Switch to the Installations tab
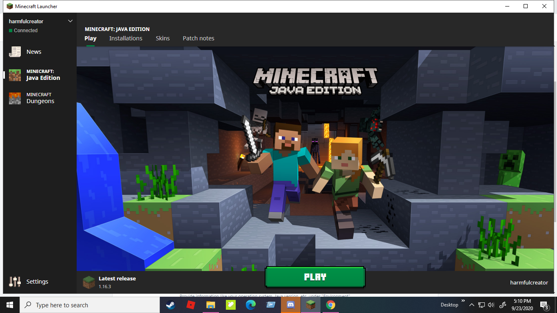The height and width of the screenshot is (313, 557). point(126,38)
